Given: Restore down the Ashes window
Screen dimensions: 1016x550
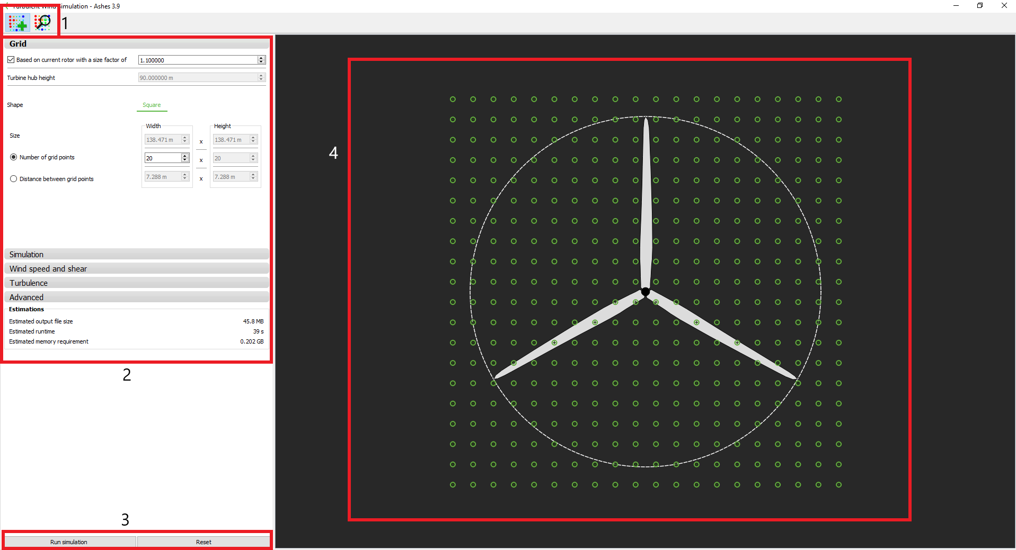Looking at the screenshot, I should pos(980,6).
